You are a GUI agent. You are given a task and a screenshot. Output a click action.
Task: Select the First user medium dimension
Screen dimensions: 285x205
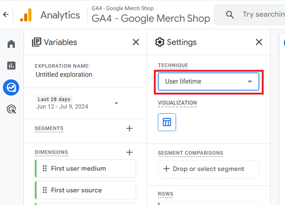(85, 168)
